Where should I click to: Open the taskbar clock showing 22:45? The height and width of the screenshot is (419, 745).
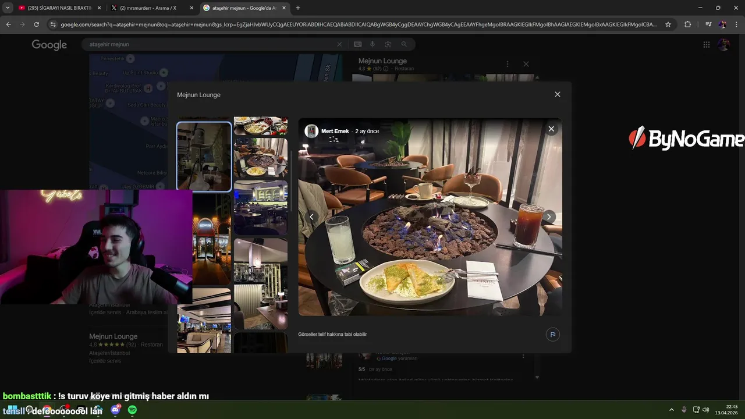click(x=727, y=410)
